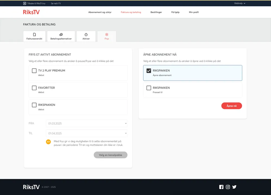Select the Frys snowflake tab
Screen dimensions: 271x195
coord(107,36)
